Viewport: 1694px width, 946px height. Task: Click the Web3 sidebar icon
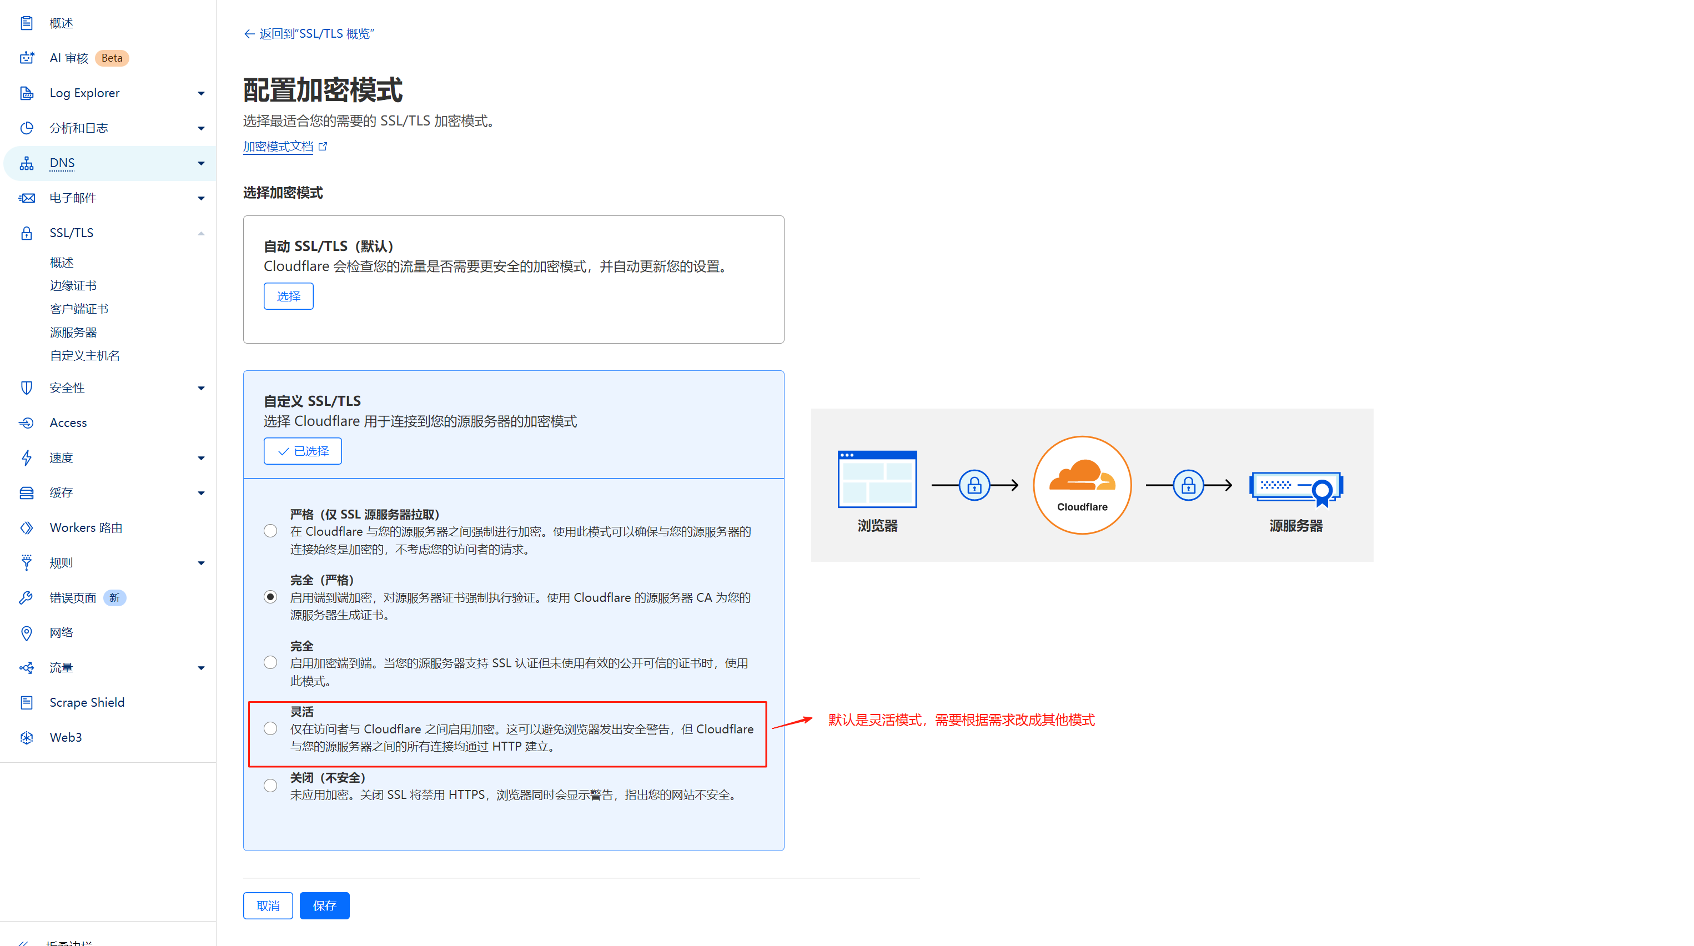tap(26, 738)
